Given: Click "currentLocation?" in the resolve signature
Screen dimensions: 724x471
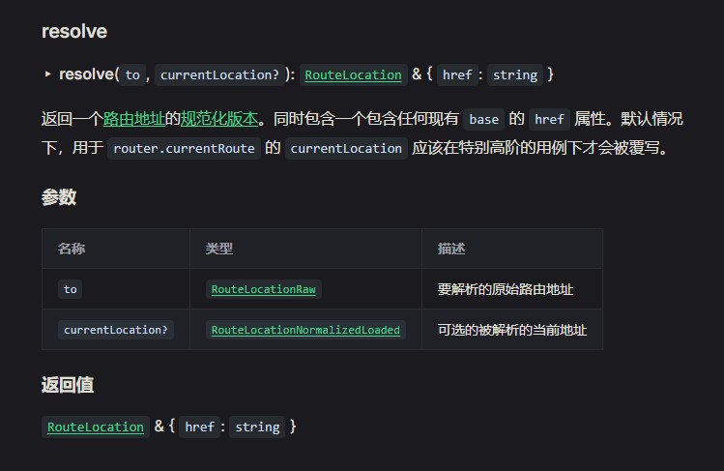Looking at the screenshot, I should pyautogui.click(x=219, y=74).
